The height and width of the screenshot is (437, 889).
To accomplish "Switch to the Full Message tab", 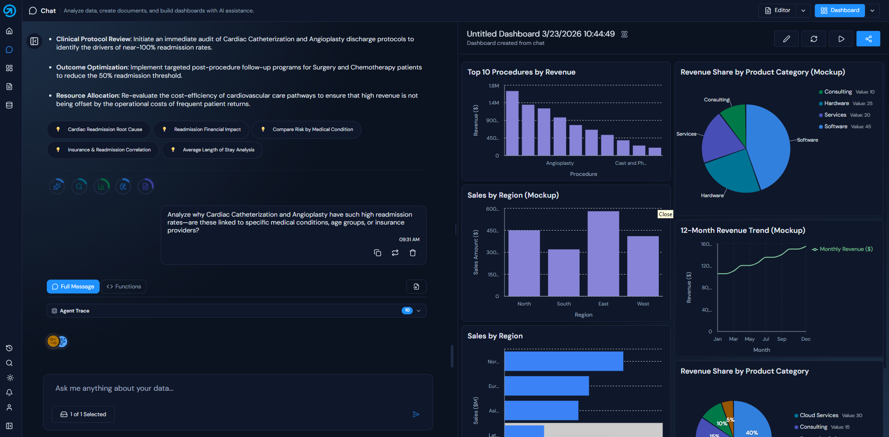I will point(73,287).
